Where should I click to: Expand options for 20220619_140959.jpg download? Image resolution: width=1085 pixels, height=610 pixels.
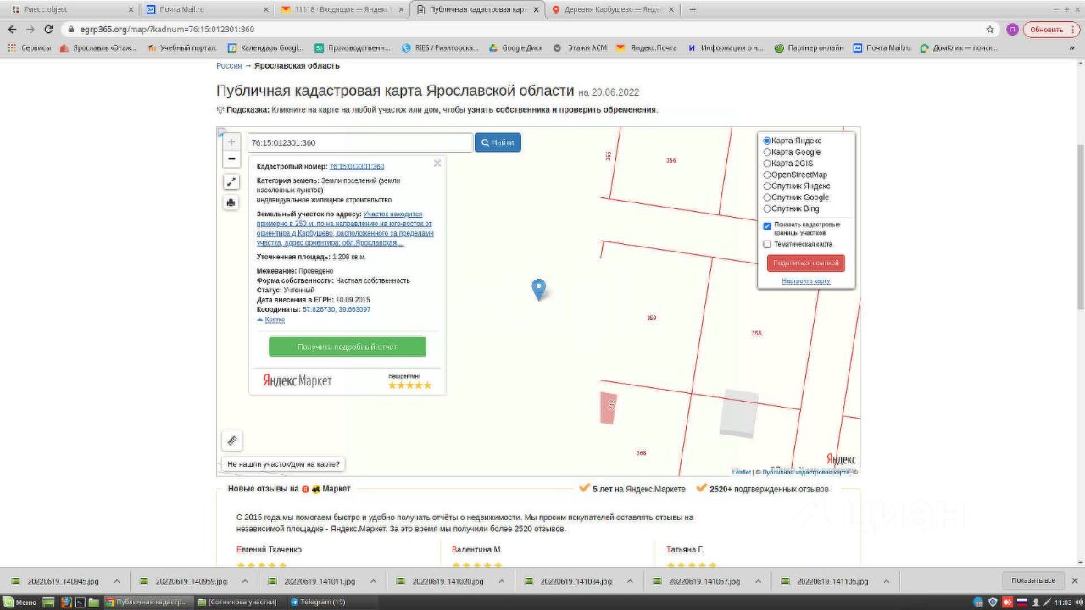pyautogui.click(x=245, y=581)
